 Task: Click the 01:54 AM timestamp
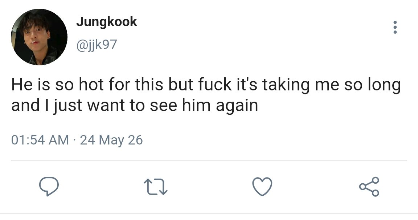[40, 140]
